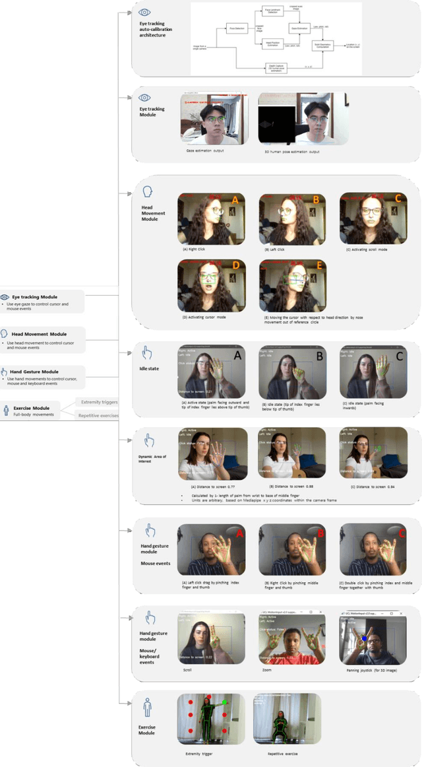
Task: Click hand icon in Mouse/keyboard events panel
Action: click(150, 618)
